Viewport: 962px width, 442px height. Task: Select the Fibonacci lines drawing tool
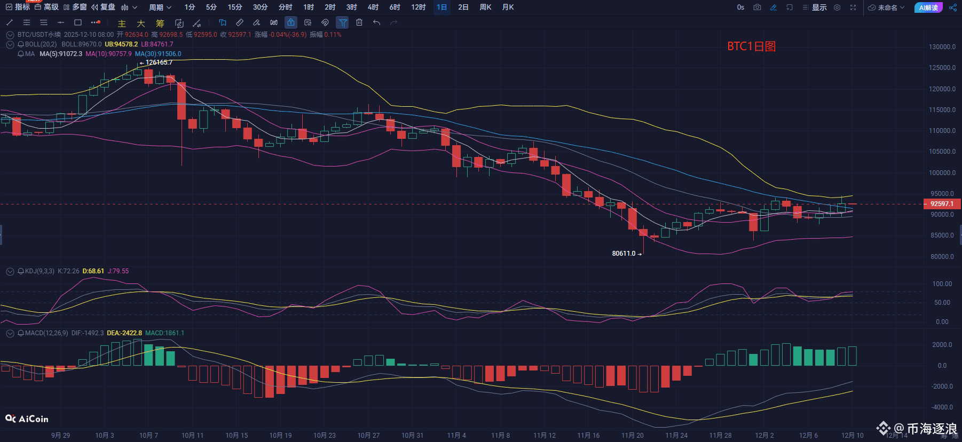point(27,22)
